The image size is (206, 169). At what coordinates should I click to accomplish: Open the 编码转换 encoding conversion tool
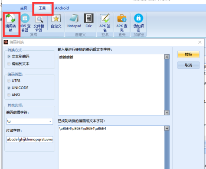(x=11, y=23)
